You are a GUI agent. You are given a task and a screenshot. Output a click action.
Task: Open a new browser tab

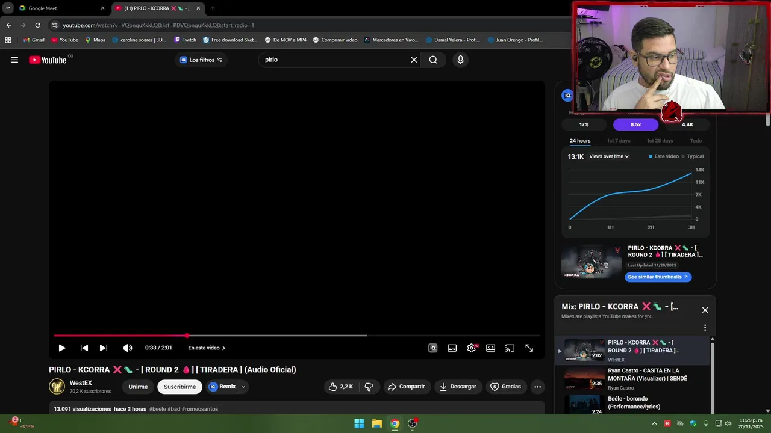coord(213,8)
